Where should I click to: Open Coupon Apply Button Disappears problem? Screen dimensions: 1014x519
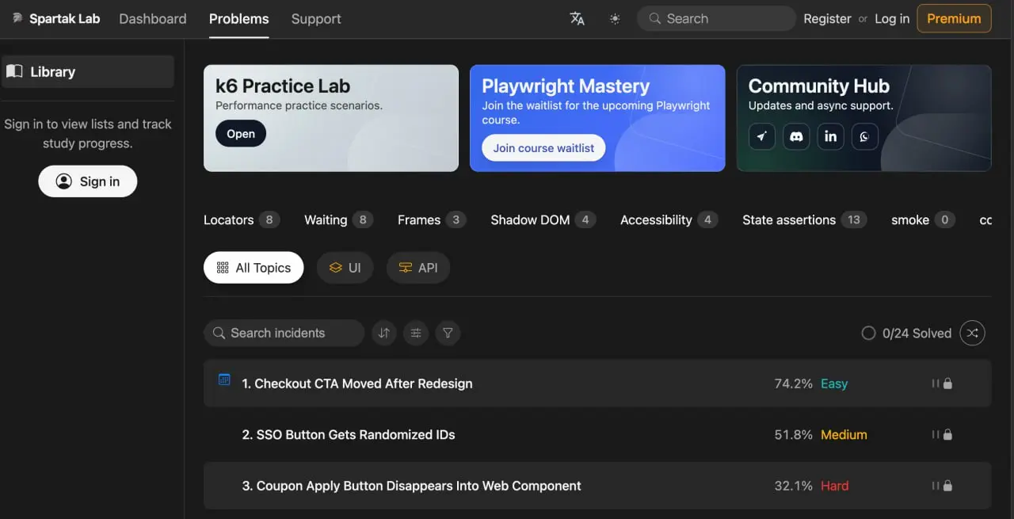pos(597,486)
